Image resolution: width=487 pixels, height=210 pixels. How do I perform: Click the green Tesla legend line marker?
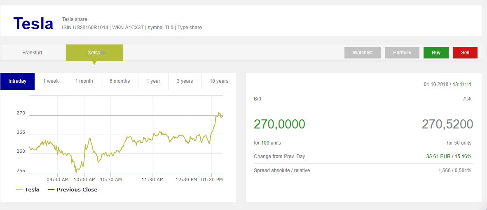(19, 190)
